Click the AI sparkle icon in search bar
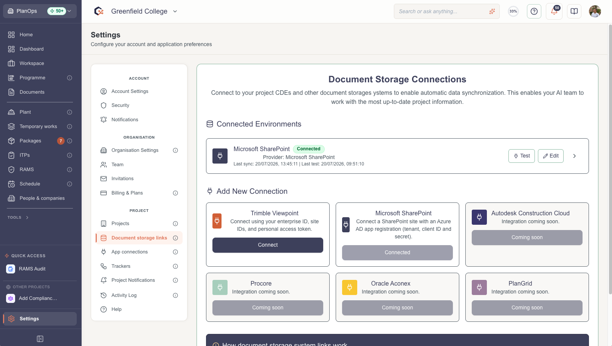The width and height of the screenshot is (612, 346). click(x=492, y=11)
